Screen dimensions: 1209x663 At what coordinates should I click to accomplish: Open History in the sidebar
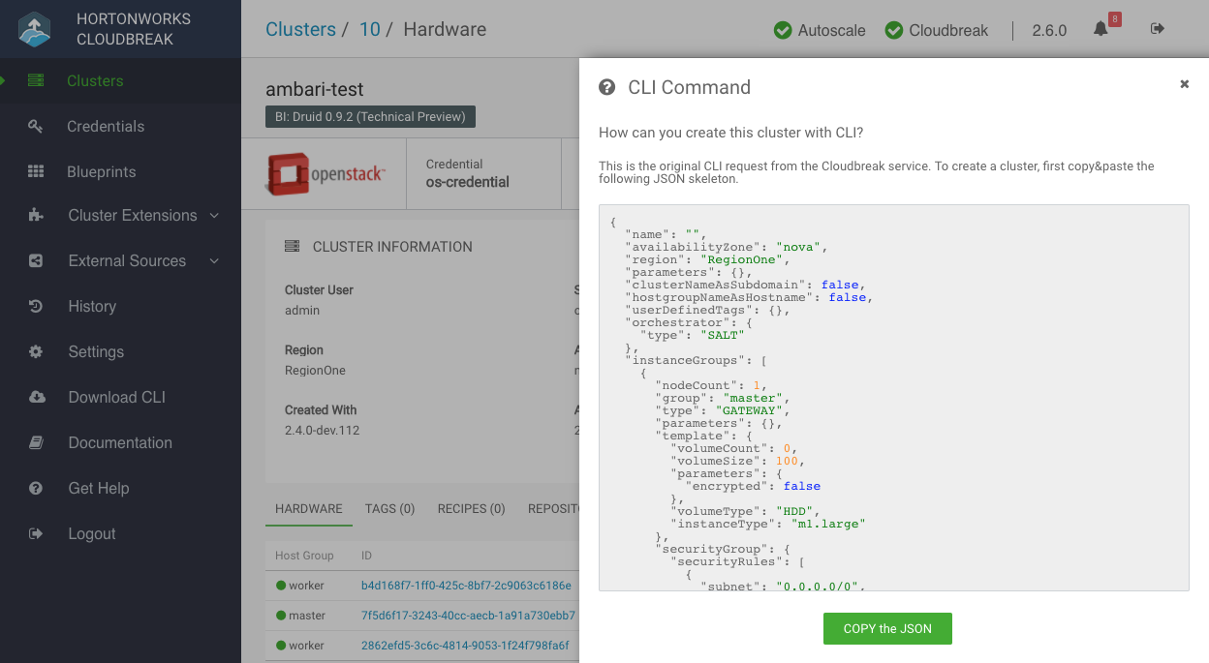[x=92, y=306]
